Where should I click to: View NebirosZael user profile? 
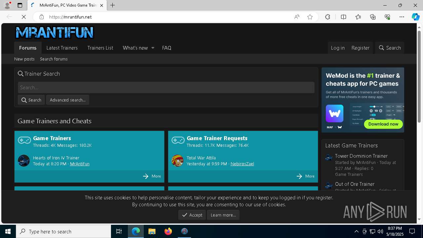pos(242,164)
